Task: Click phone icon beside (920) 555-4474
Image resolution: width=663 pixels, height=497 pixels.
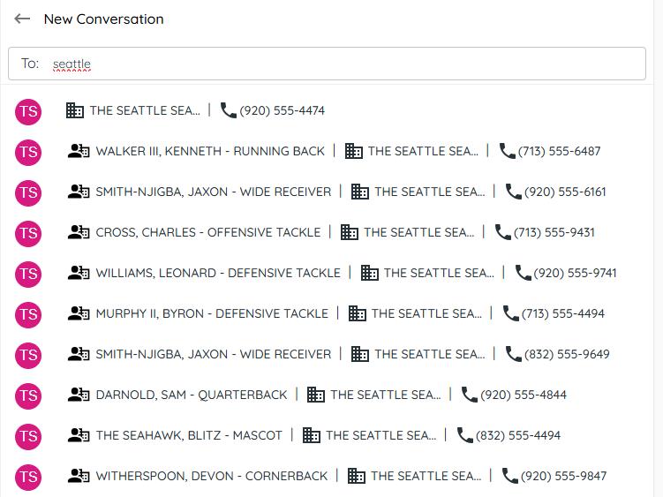Action: [x=229, y=110]
